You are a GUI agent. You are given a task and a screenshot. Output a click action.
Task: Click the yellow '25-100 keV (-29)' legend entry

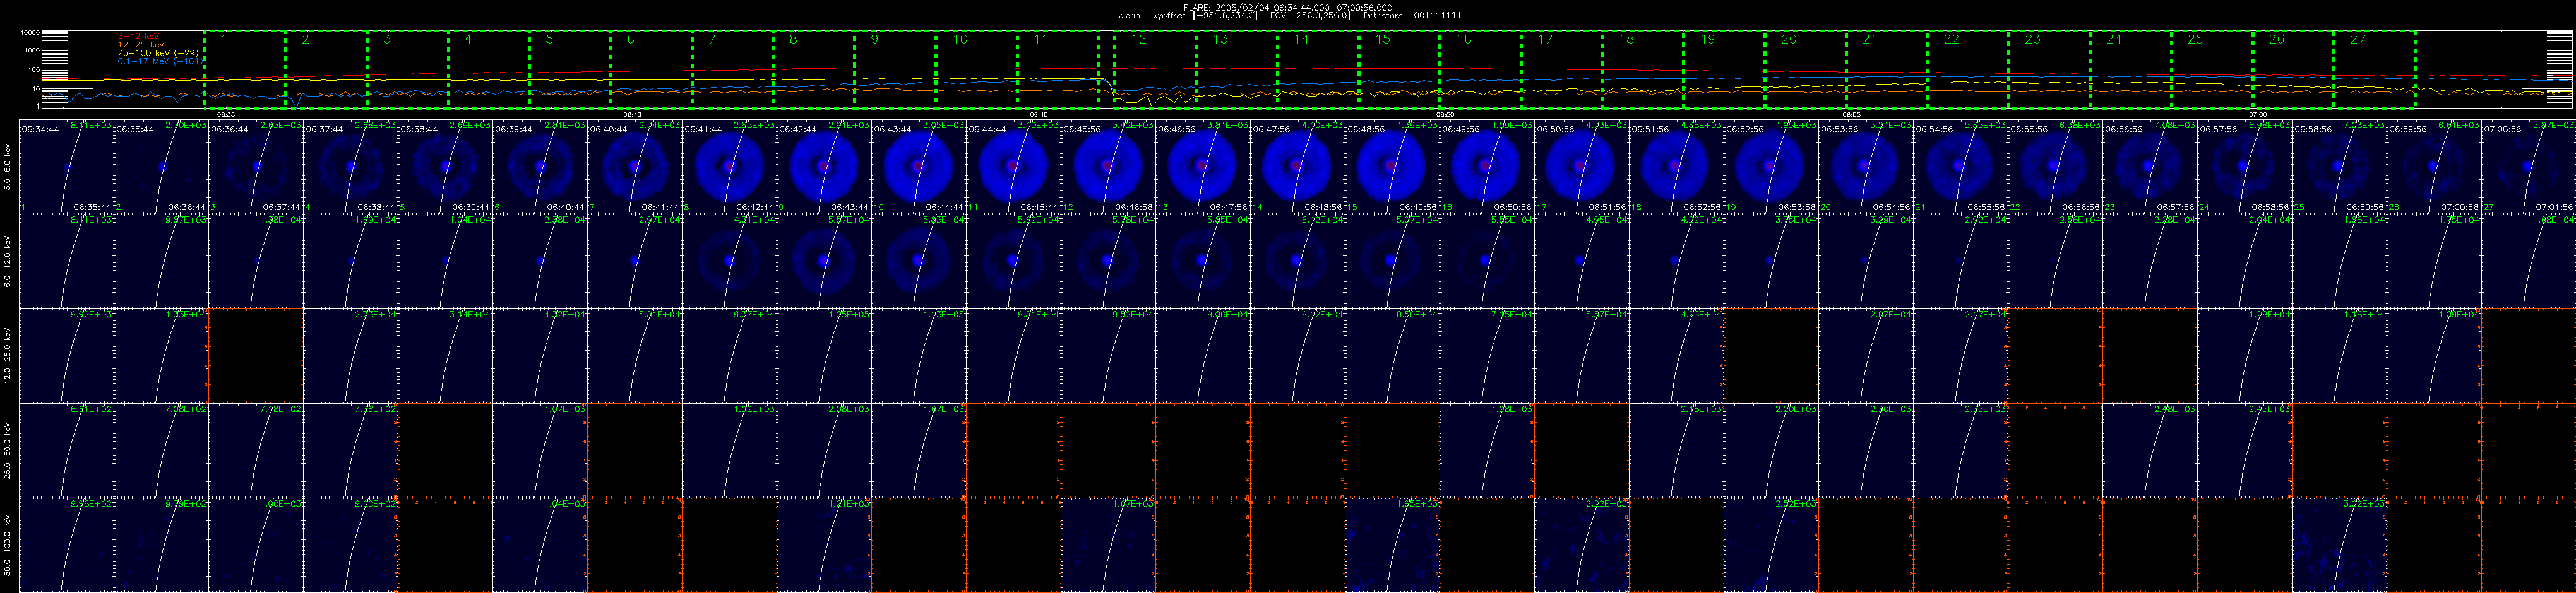[x=157, y=52]
